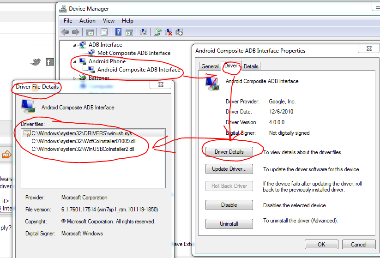The image size is (380, 258).
Task: Click the Twitter bird icon on the web page
Action: coord(36,62)
